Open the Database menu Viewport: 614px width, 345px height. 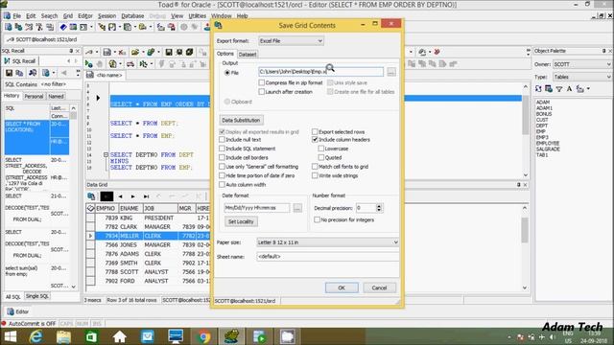(x=132, y=16)
